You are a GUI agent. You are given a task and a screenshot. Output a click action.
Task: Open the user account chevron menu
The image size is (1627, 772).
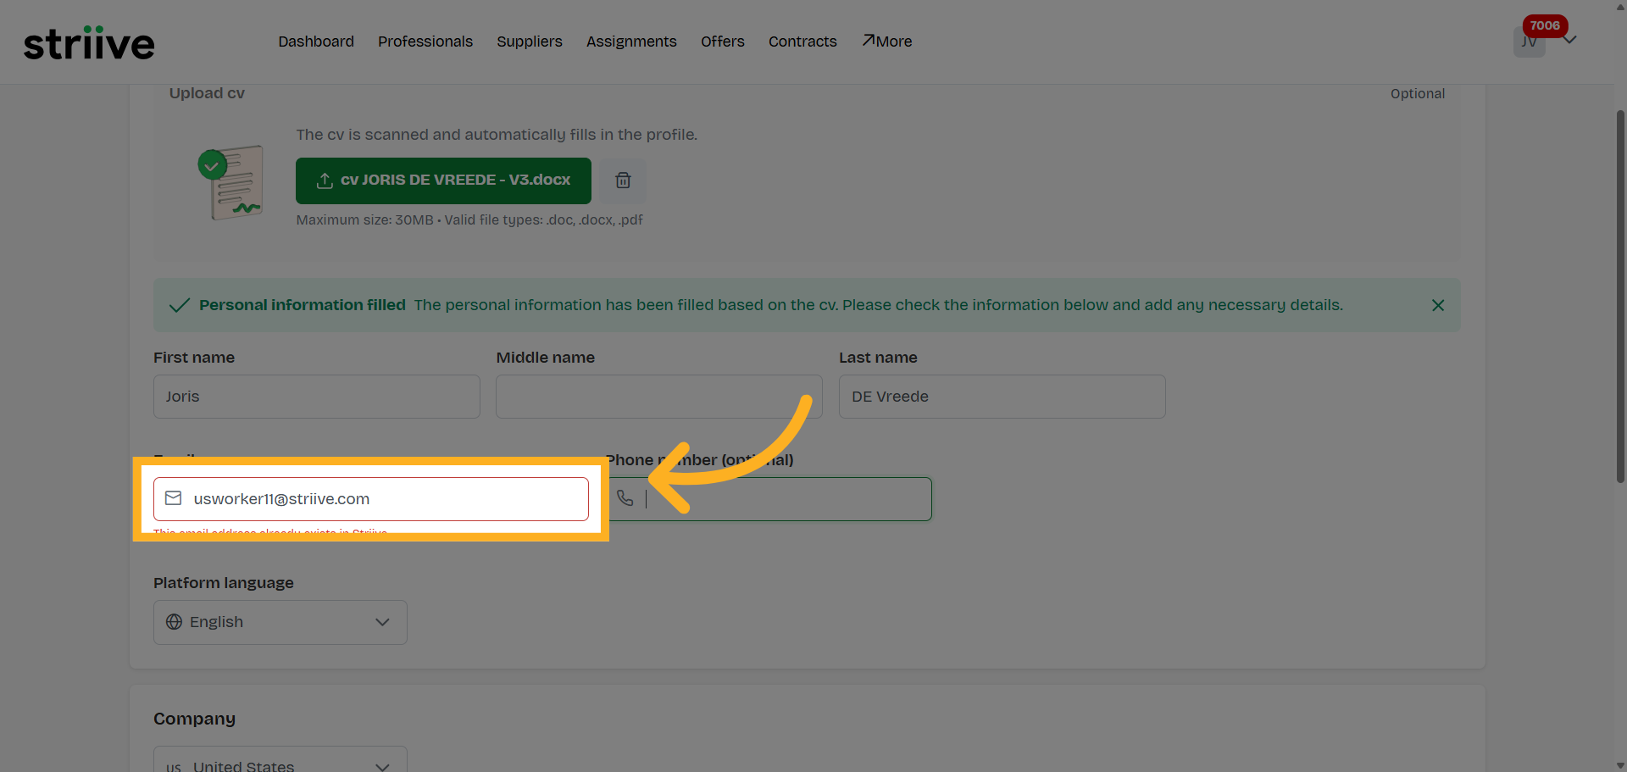(1571, 40)
